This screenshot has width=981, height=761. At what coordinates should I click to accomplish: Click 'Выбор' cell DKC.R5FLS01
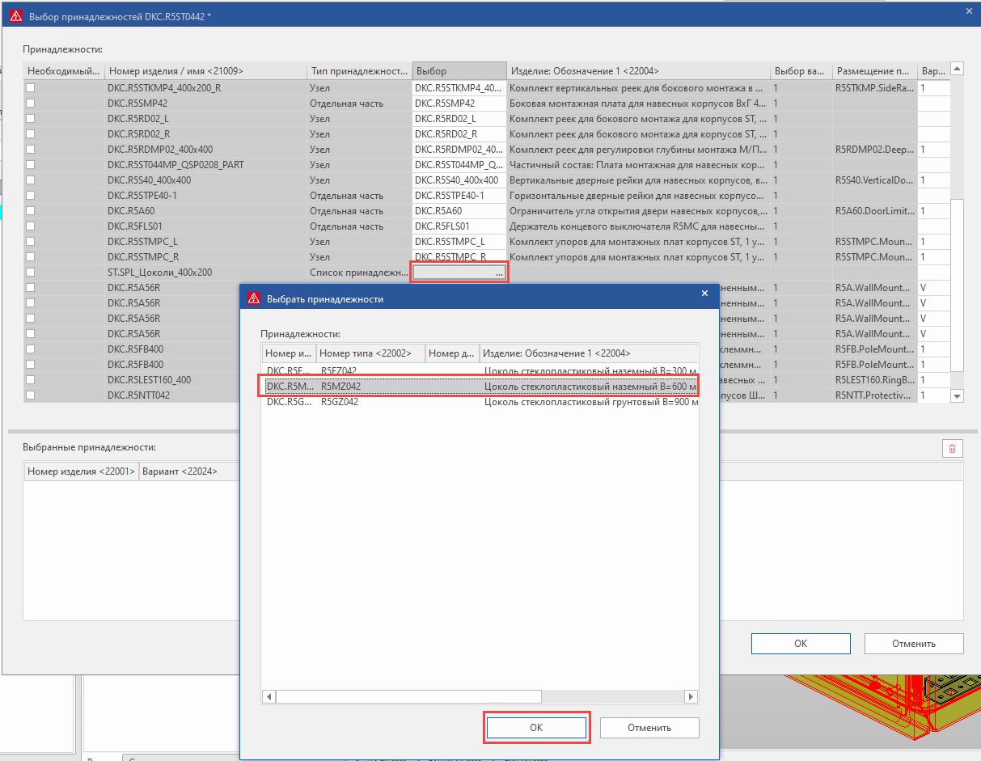coord(459,226)
